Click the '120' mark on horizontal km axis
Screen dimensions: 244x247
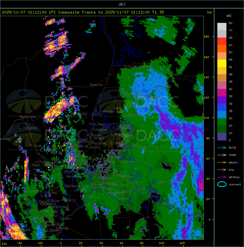[182, 243]
